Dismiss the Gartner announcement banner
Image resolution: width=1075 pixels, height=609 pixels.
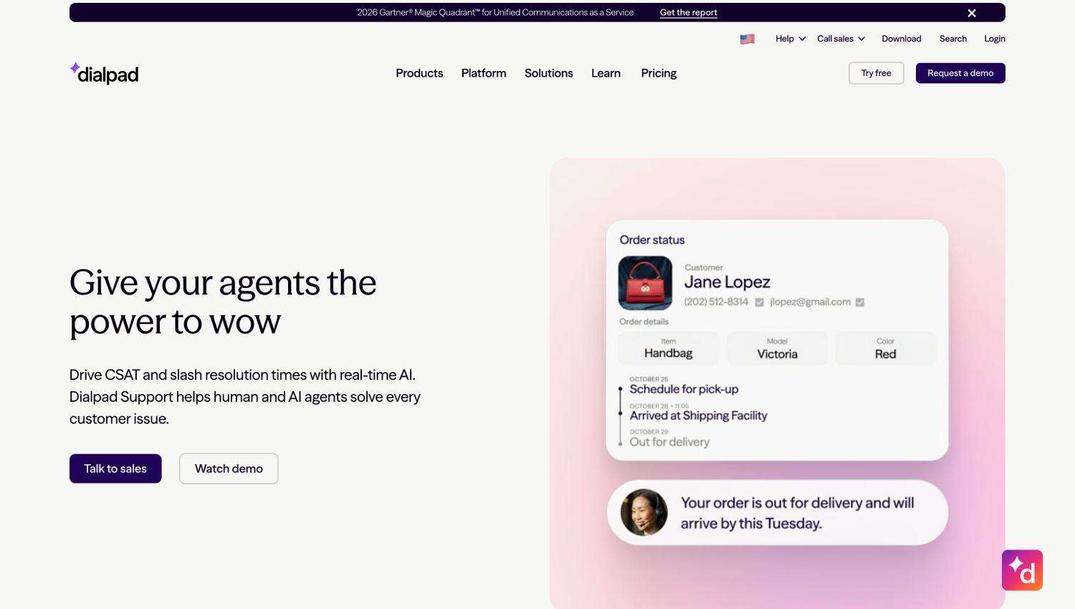972,13
